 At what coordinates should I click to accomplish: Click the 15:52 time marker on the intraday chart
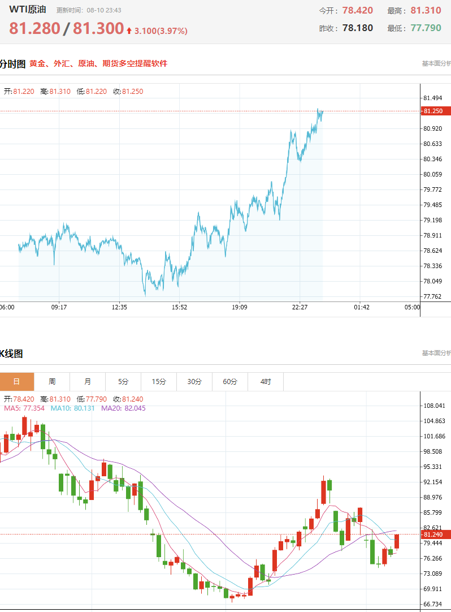pos(180,307)
